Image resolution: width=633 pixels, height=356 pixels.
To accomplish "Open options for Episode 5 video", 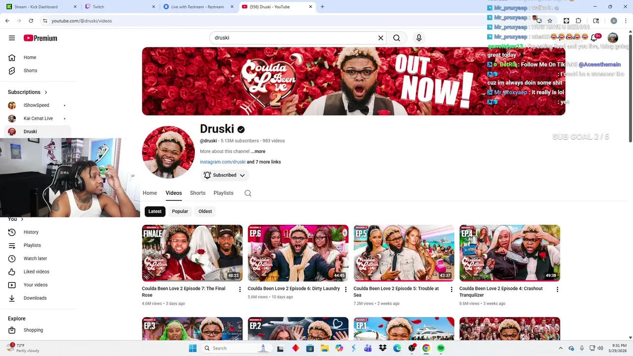I will coord(452,289).
